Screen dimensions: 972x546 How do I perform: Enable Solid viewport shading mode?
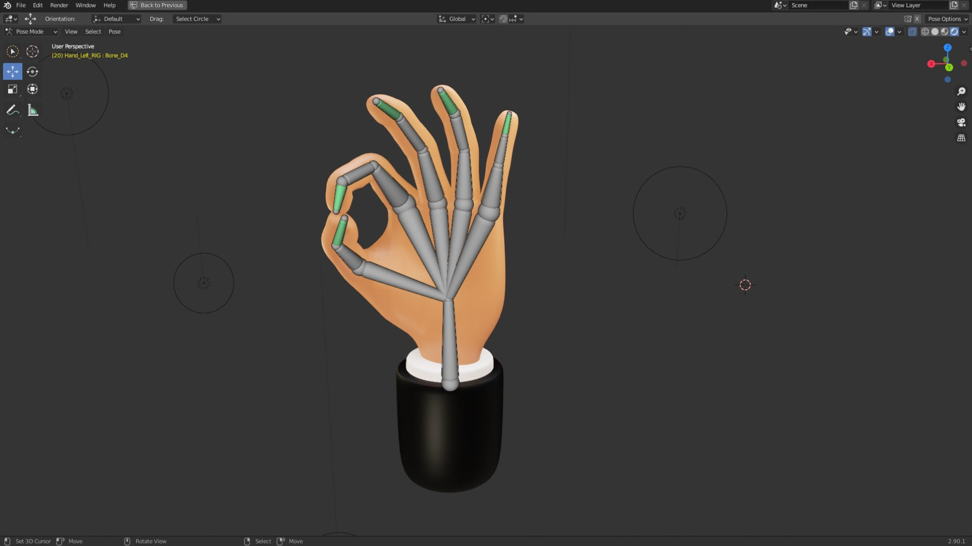(935, 31)
